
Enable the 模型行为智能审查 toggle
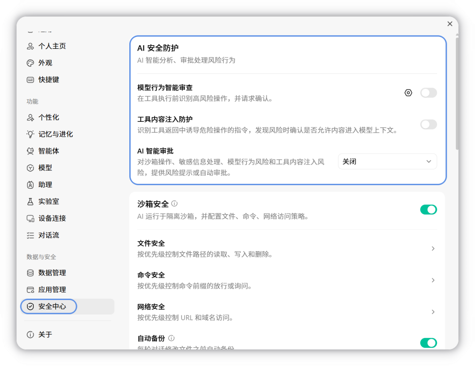coord(428,93)
